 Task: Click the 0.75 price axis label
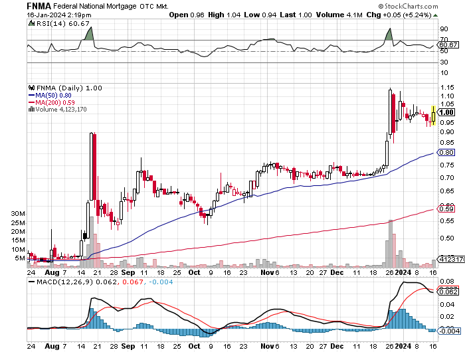point(447,165)
